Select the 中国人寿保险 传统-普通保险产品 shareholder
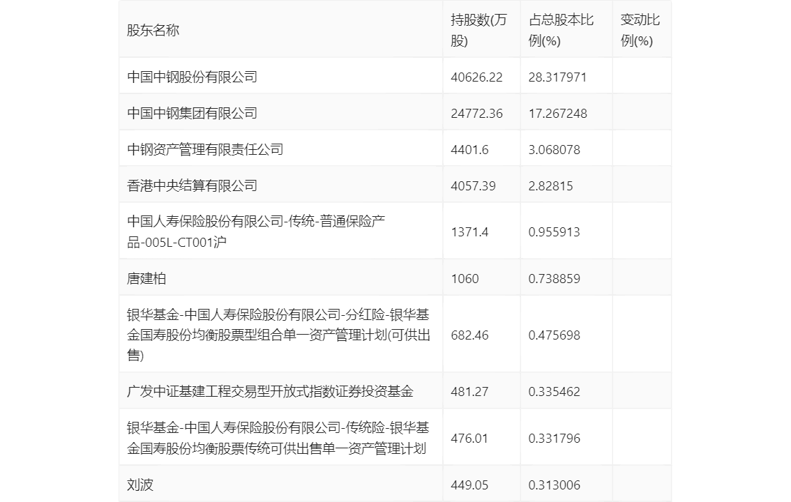 point(256,231)
